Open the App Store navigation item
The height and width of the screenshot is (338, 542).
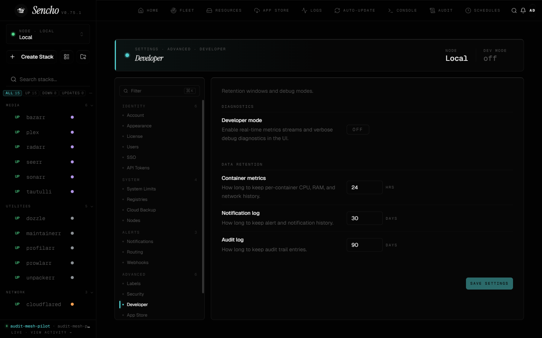point(272,11)
